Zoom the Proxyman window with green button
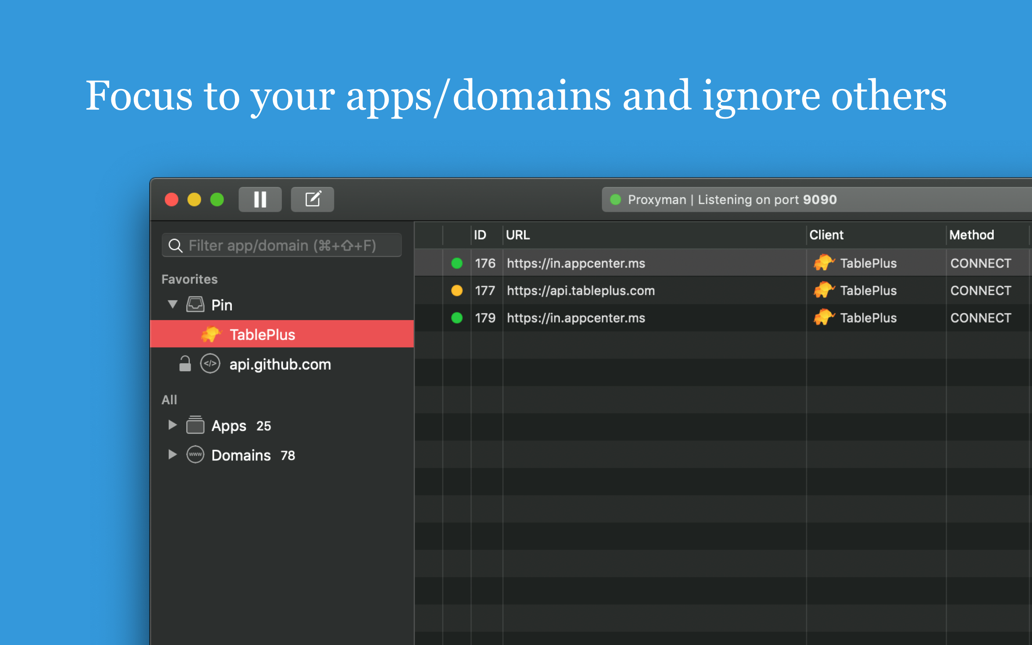The height and width of the screenshot is (645, 1032). click(217, 199)
